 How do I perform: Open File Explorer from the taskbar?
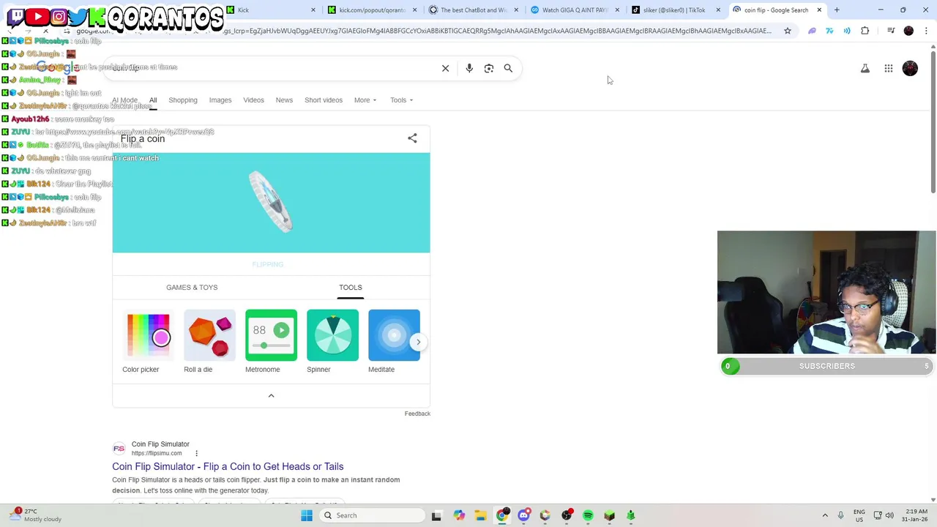point(481,515)
